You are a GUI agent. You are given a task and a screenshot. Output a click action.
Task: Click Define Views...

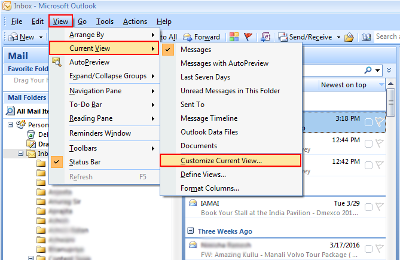tap(231, 175)
